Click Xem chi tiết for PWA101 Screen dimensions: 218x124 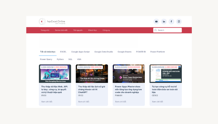121,102
